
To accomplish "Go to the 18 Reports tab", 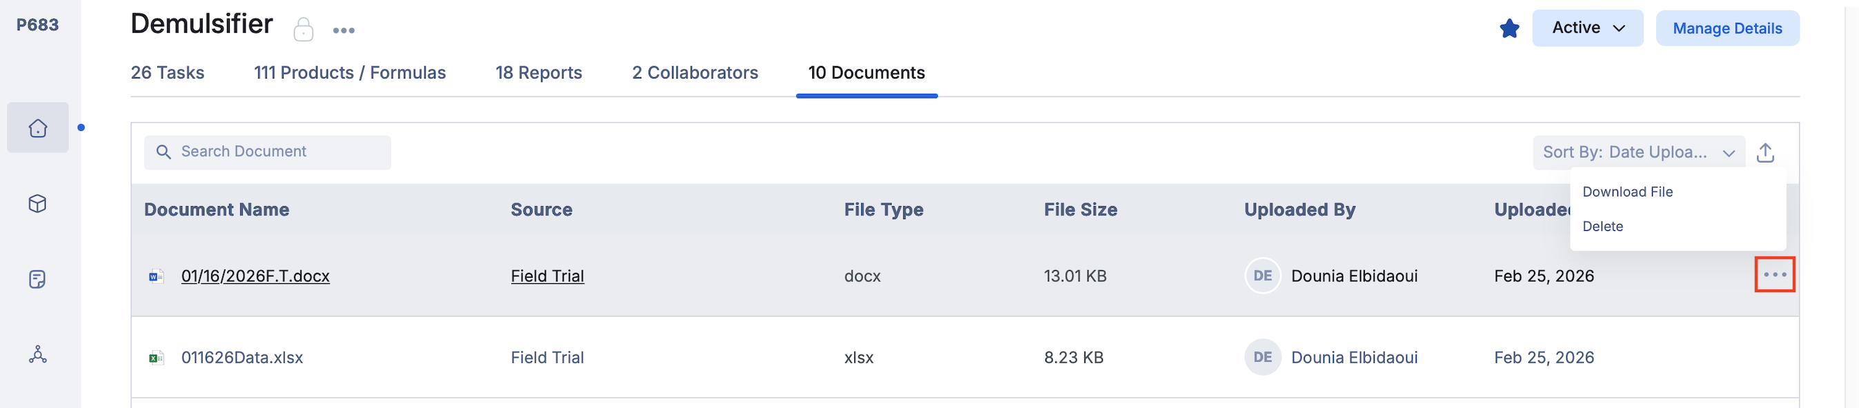I will [538, 73].
